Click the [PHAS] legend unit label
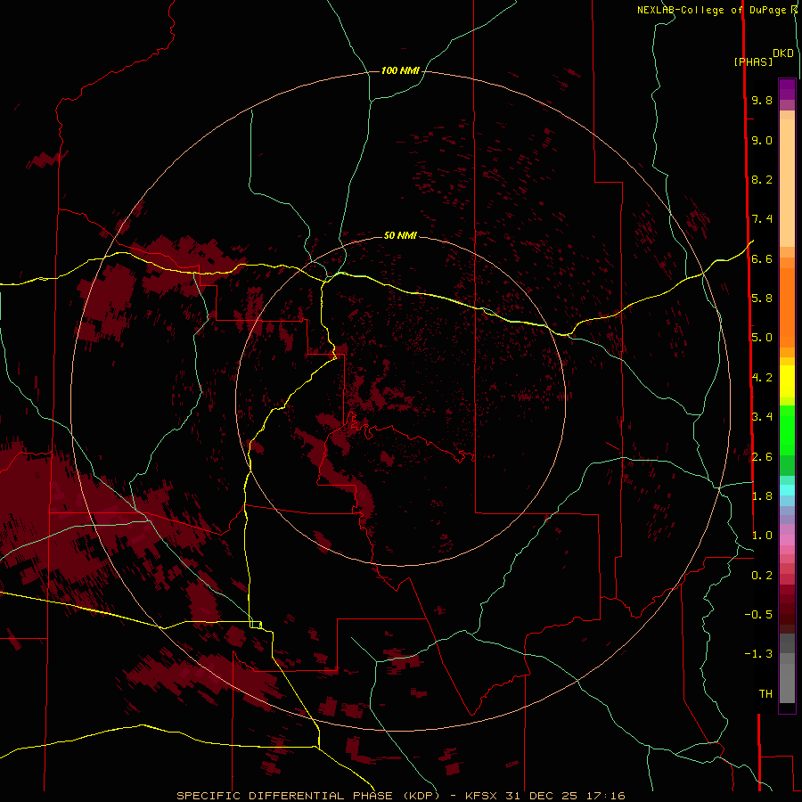This screenshot has width=802, height=802. pyautogui.click(x=753, y=61)
